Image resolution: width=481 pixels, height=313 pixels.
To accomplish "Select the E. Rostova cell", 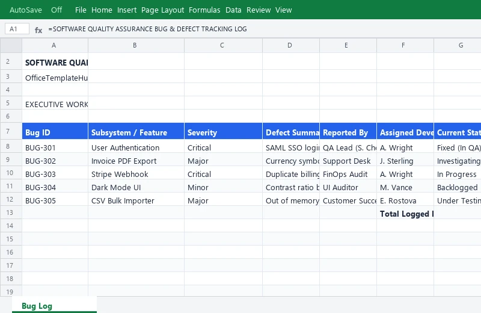I will [x=405, y=199].
